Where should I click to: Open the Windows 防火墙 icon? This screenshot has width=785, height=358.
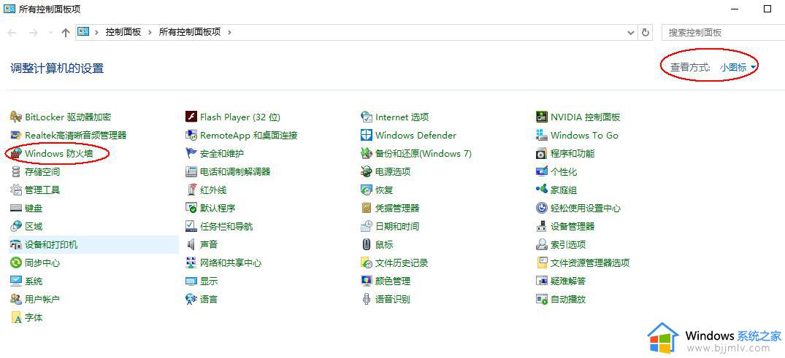click(x=16, y=154)
